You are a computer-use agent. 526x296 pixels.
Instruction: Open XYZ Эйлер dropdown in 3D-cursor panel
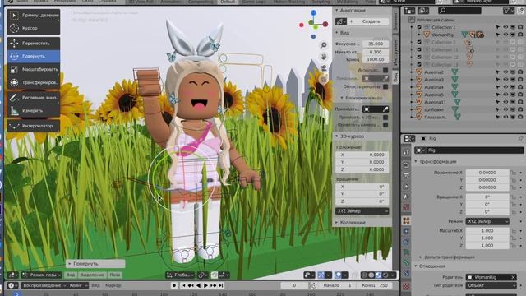tap(362, 211)
